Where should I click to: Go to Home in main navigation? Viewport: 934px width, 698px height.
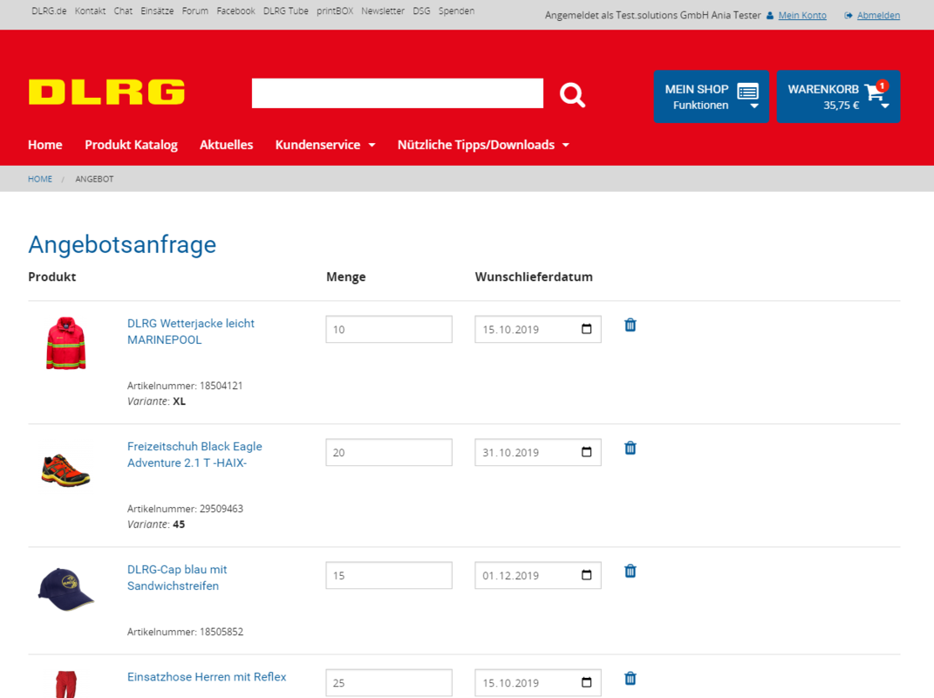click(x=45, y=145)
